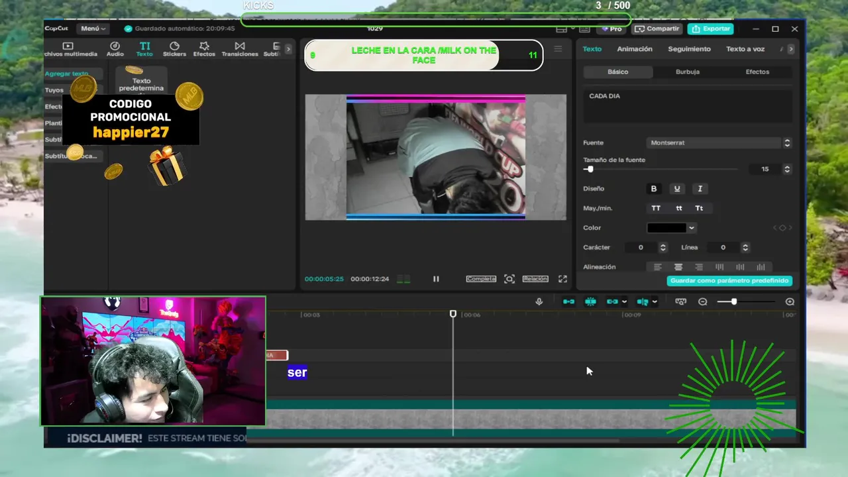The height and width of the screenshot is (477, 848).
Task: Select the Texto tab in properties panel
Action: [592, 49]
